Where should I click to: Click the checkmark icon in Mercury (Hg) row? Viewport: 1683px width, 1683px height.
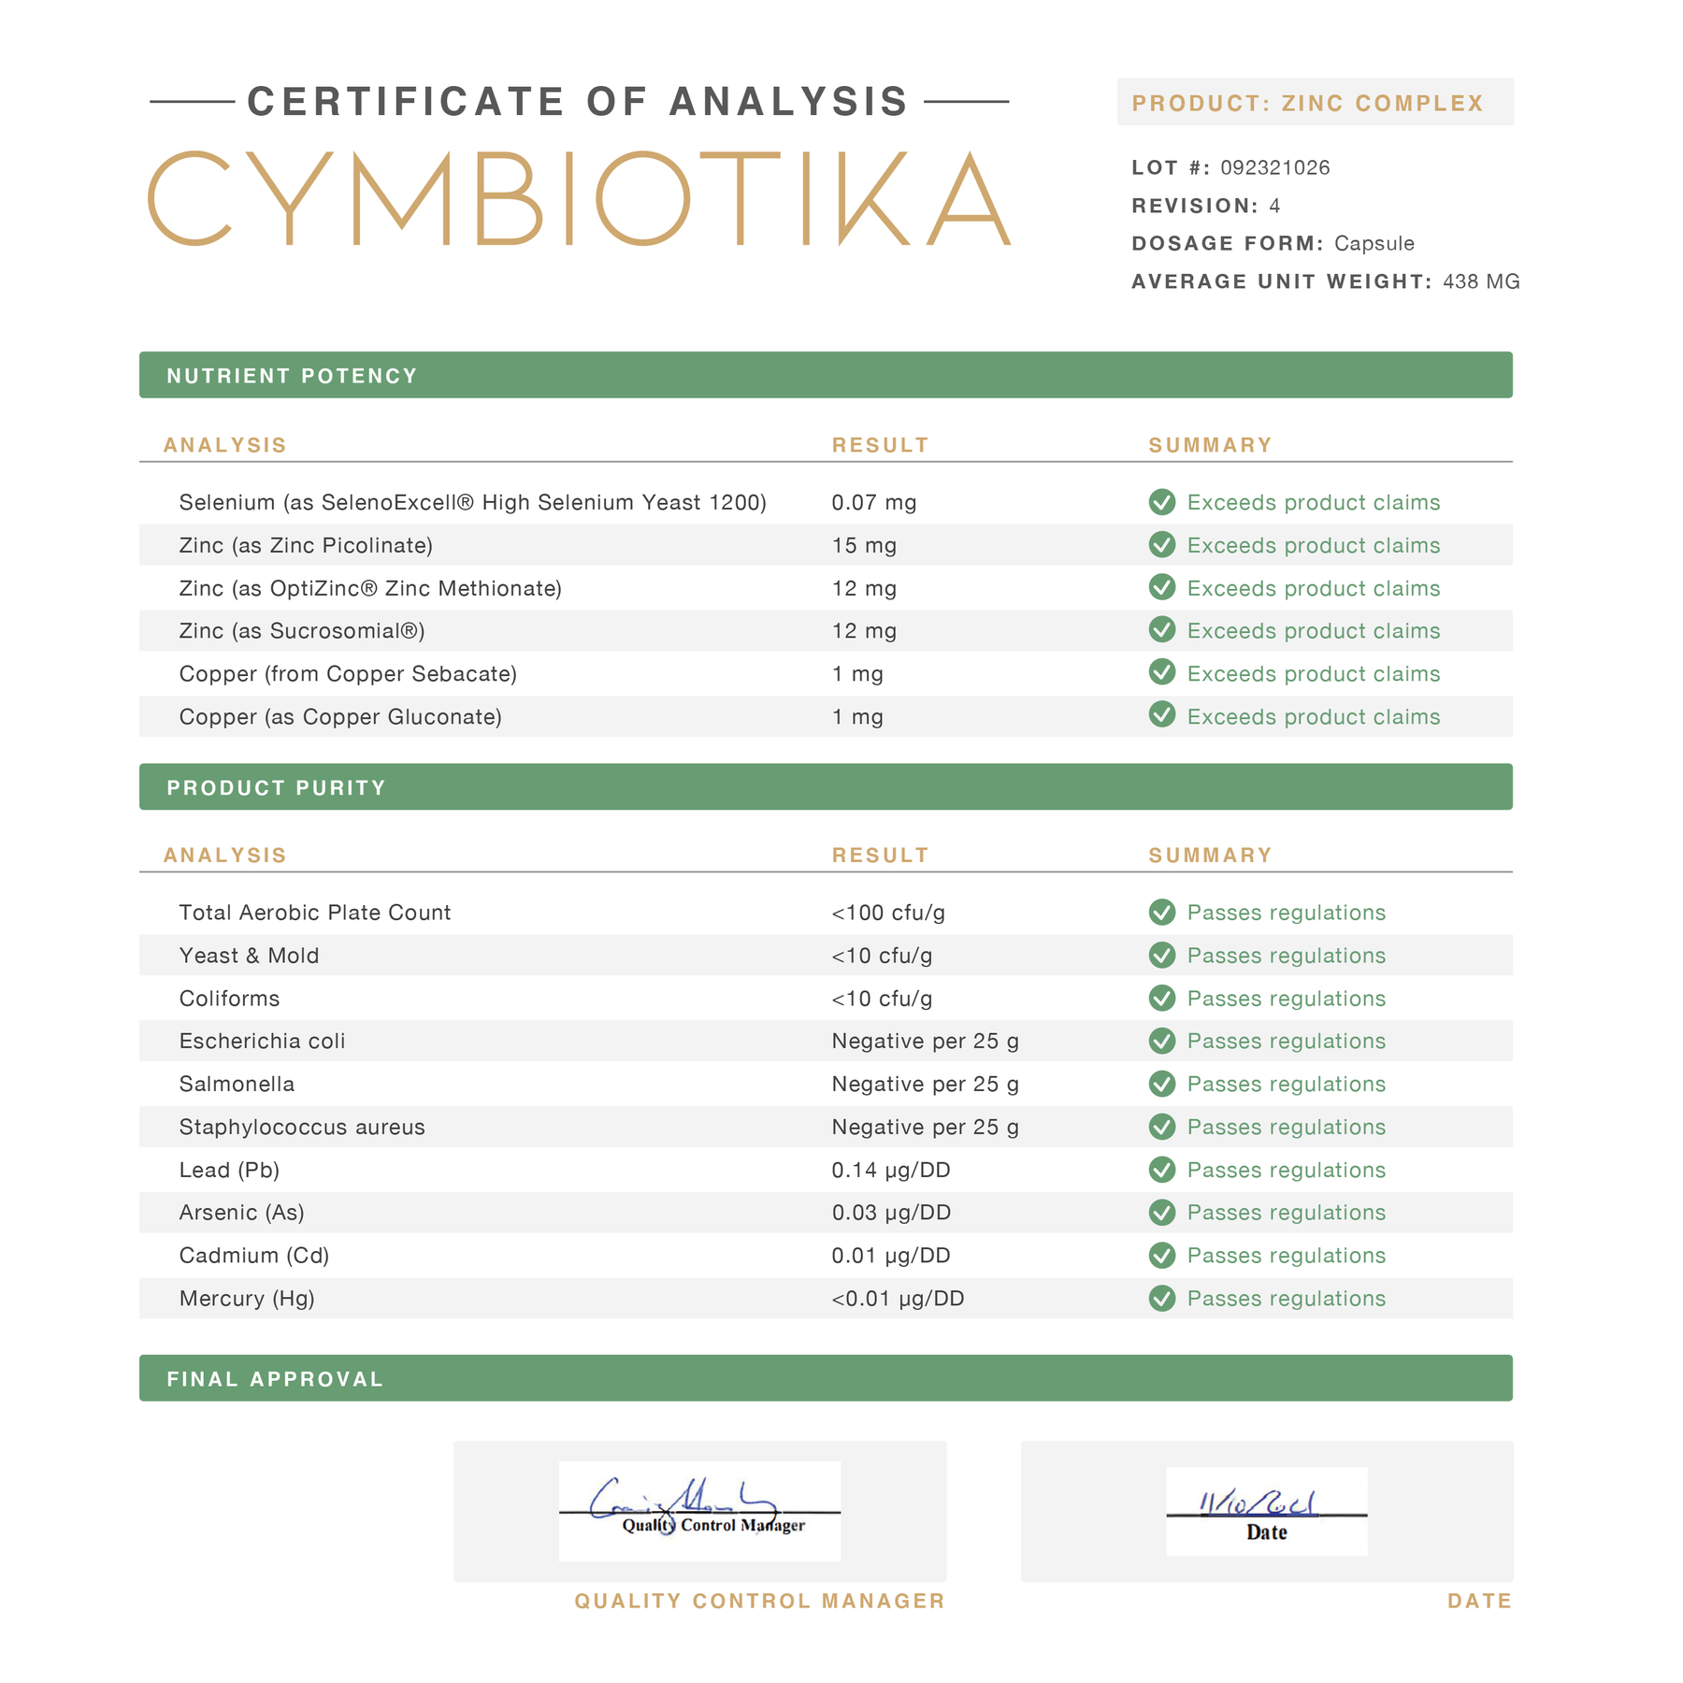tap(1162, 1298)
